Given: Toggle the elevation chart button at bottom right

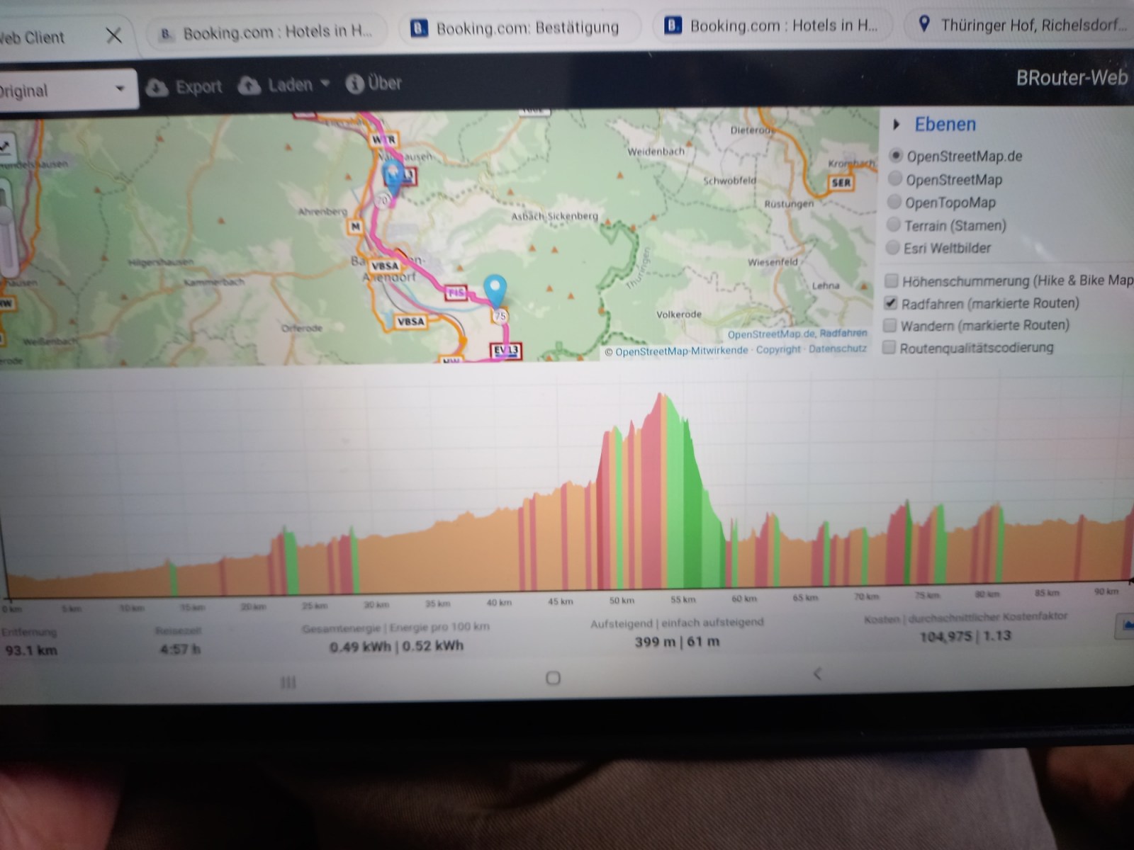Looking at the screenshot, I should (1125, 626).
